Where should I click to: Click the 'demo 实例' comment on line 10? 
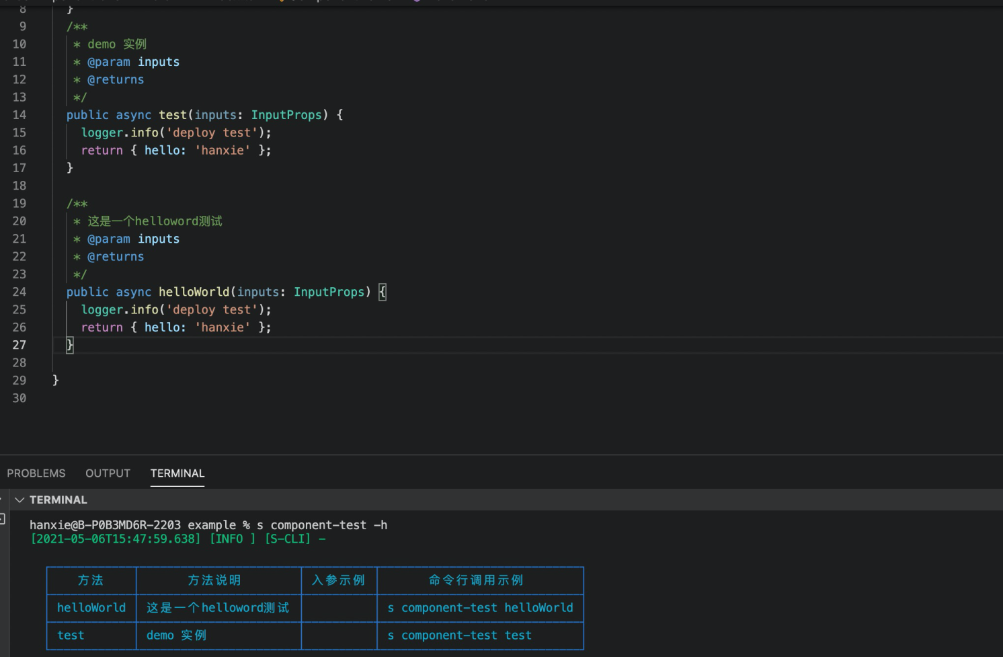coord(117,44)
